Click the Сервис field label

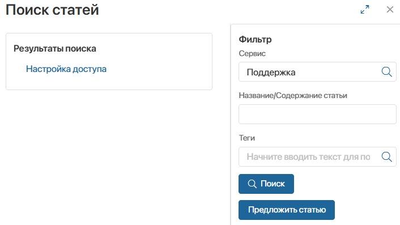(x=252, y=54)
